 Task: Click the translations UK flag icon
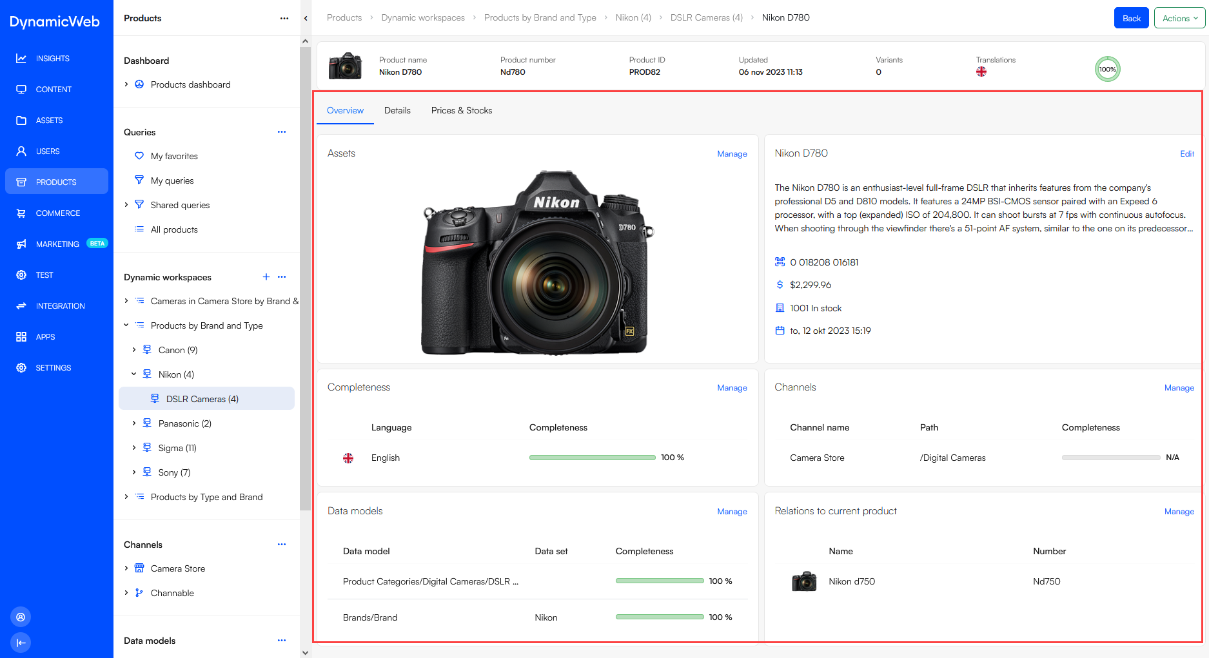pyautogui.click(x=981, y=72)
